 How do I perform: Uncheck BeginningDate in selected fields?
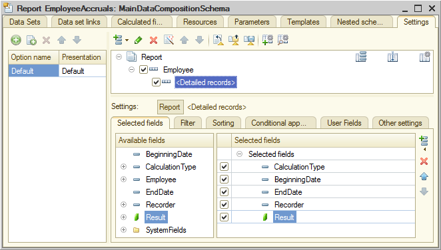tap(224, 180)
